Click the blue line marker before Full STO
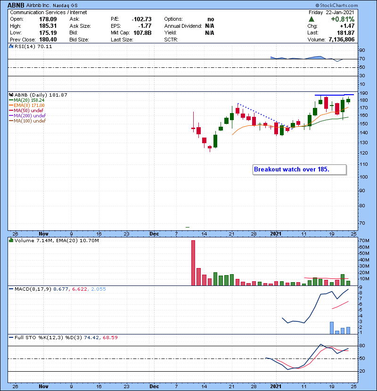This screenshot has width=377, height=391. [x=11, y=337]
